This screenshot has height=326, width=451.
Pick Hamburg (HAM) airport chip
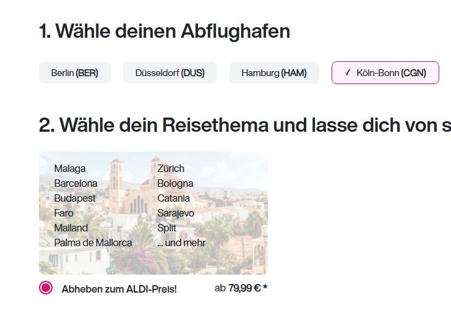(274, 73)
